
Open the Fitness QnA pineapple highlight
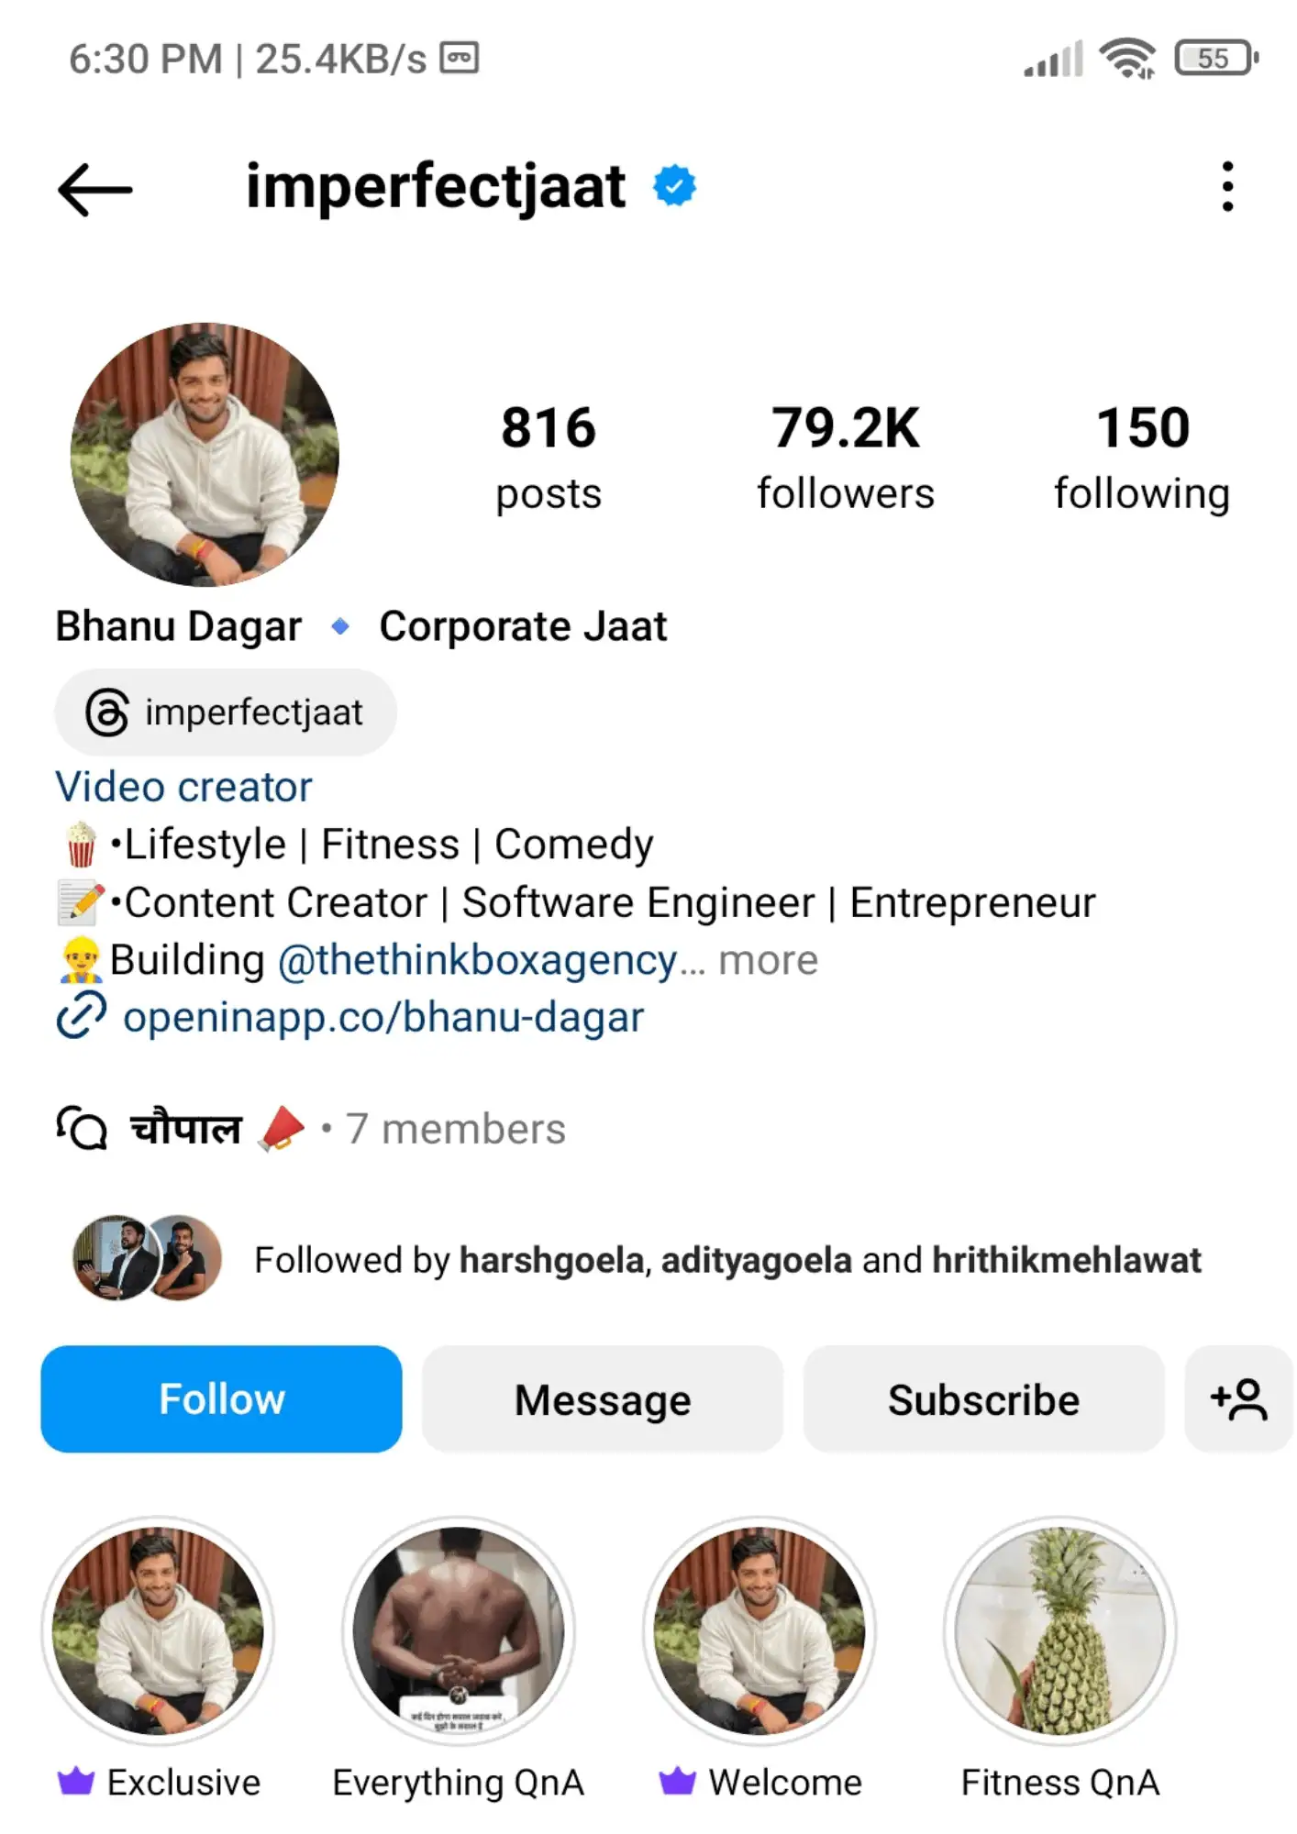point(1059,1630)
